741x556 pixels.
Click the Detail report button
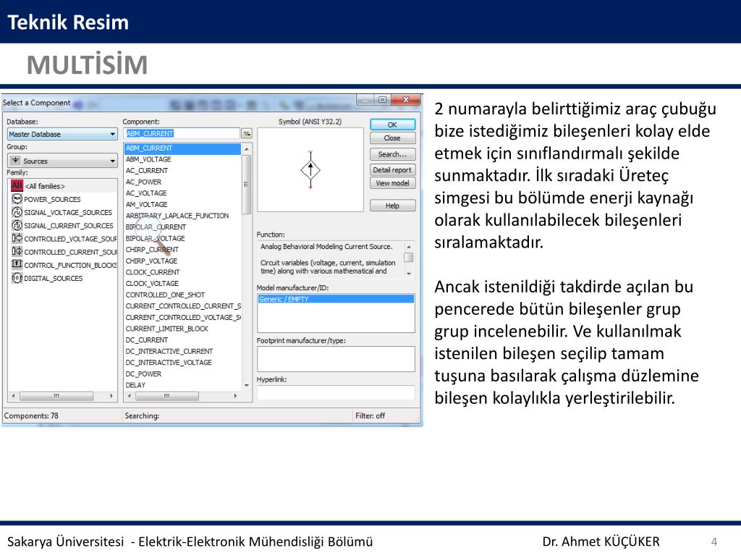(x=393, y=169)
